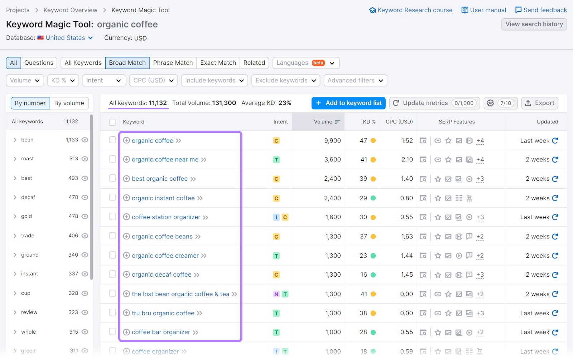This screenshot has width=573, height=364.
Task: Refresh metrics for tru bru organic coffee
Action: tap(555, 313)
